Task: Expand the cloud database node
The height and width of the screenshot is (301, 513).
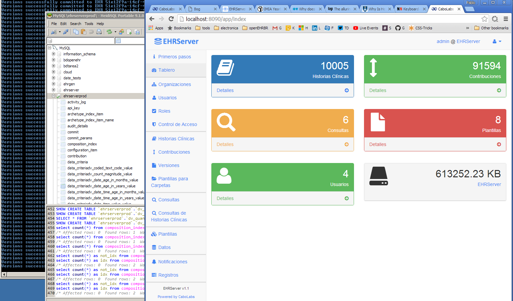Action: [x=53, y=72]
